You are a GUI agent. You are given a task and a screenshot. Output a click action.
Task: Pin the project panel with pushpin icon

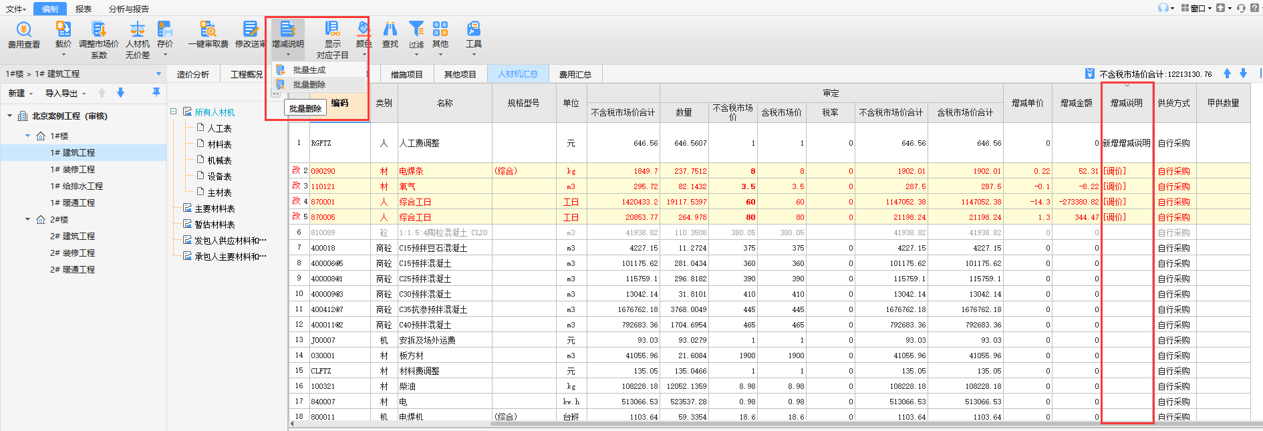pyautogui.click(x=156, y=93)
